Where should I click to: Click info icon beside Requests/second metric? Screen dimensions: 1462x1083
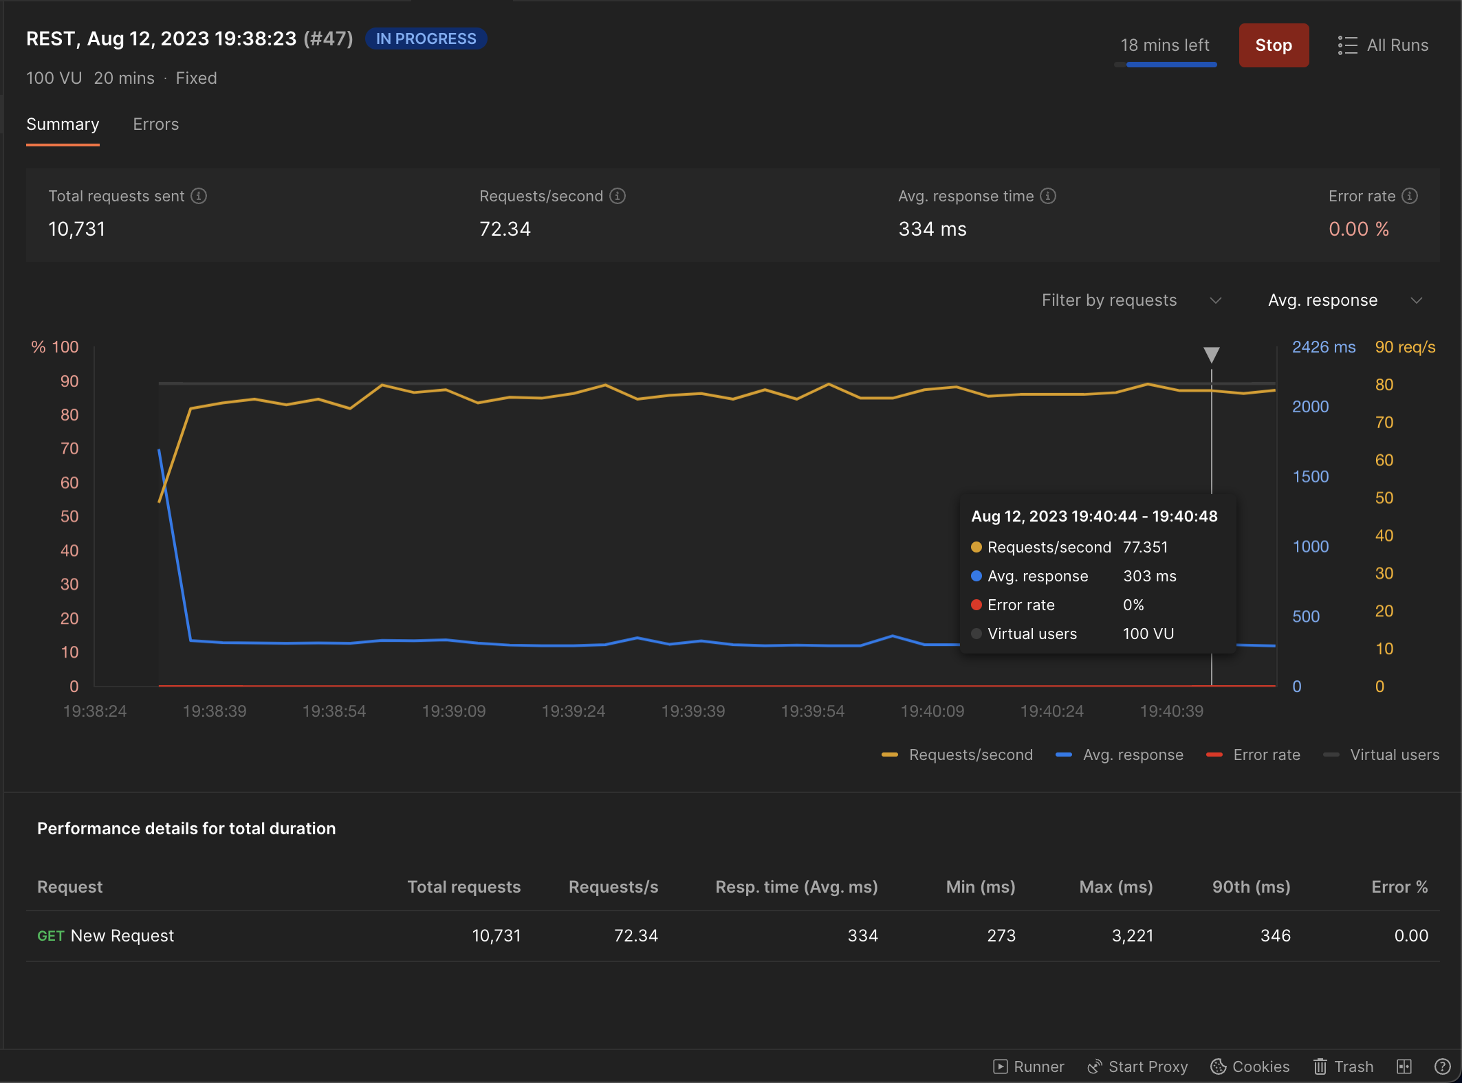(618, 196)
